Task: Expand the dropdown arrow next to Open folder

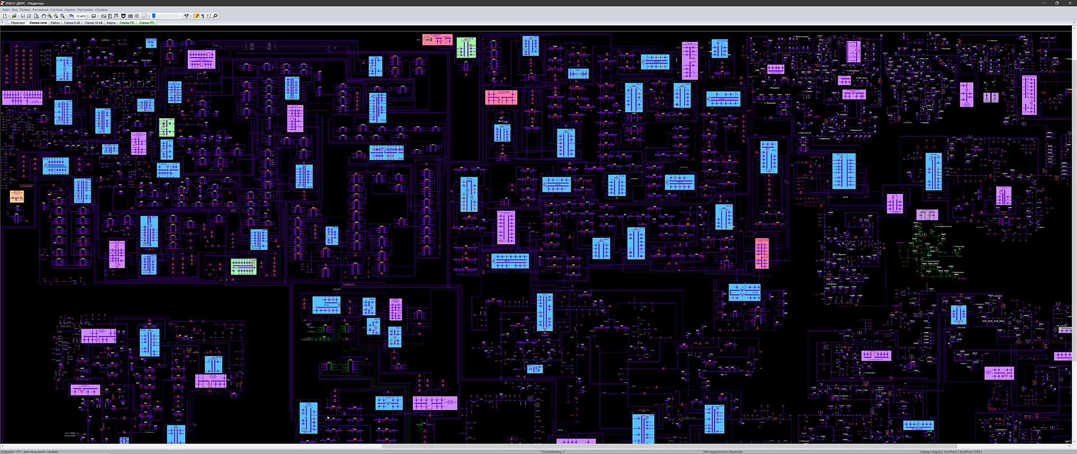Action: [x=19, y=16]
